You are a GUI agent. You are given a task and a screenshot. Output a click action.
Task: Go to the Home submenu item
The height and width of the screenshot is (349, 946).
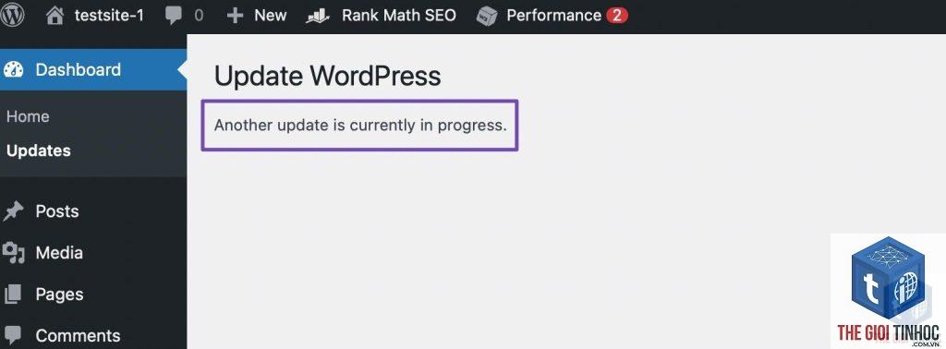tap(28, 116)
